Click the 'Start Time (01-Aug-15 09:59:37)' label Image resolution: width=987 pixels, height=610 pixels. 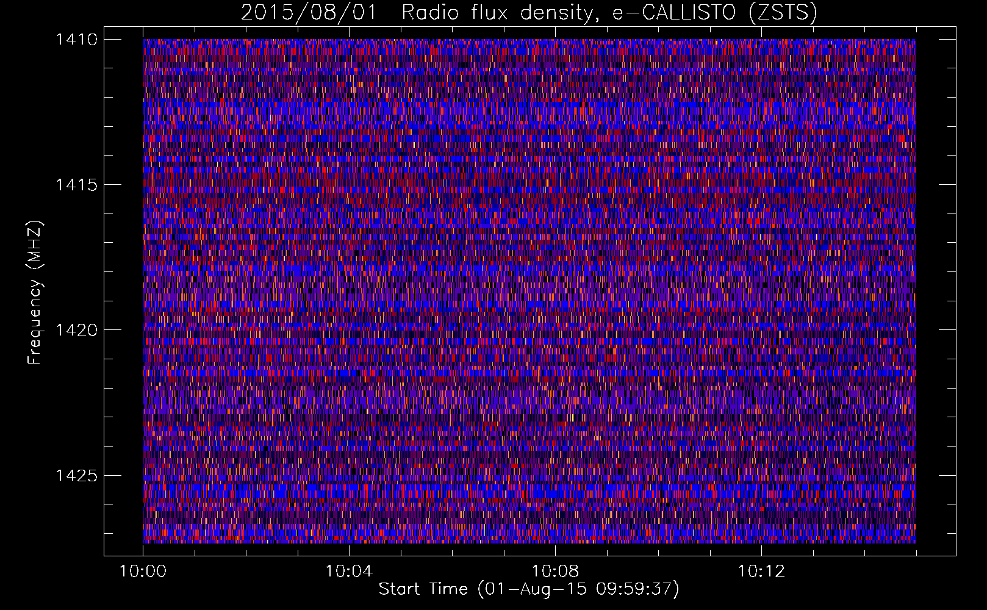coord(529,589)
